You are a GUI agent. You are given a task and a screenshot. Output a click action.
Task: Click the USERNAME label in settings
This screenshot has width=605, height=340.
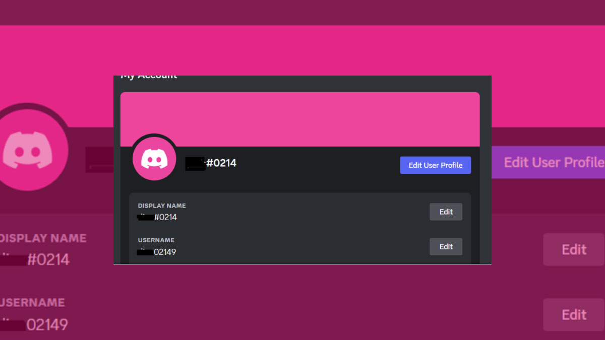[154, 240]
